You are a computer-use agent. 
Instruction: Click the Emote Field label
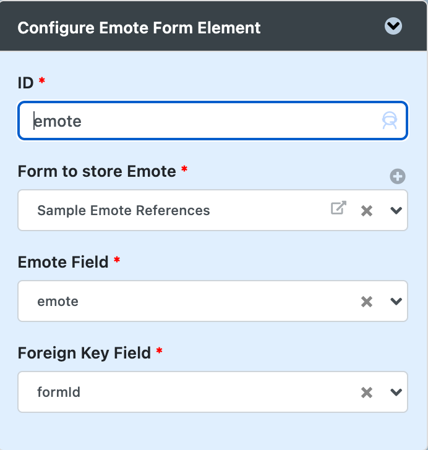(63, 262)
